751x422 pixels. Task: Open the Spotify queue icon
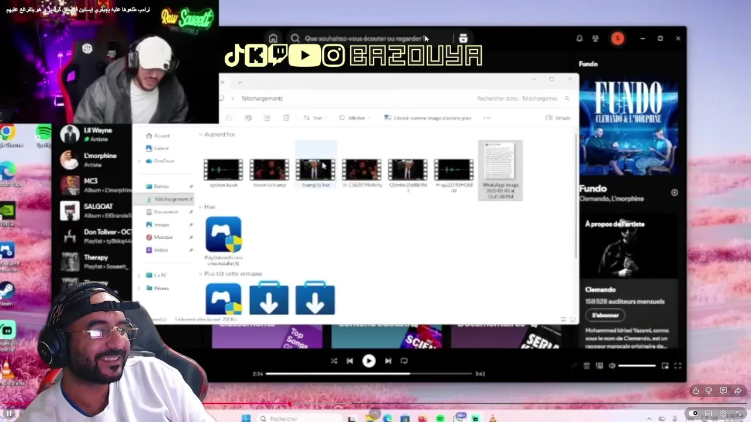(586, 366)
